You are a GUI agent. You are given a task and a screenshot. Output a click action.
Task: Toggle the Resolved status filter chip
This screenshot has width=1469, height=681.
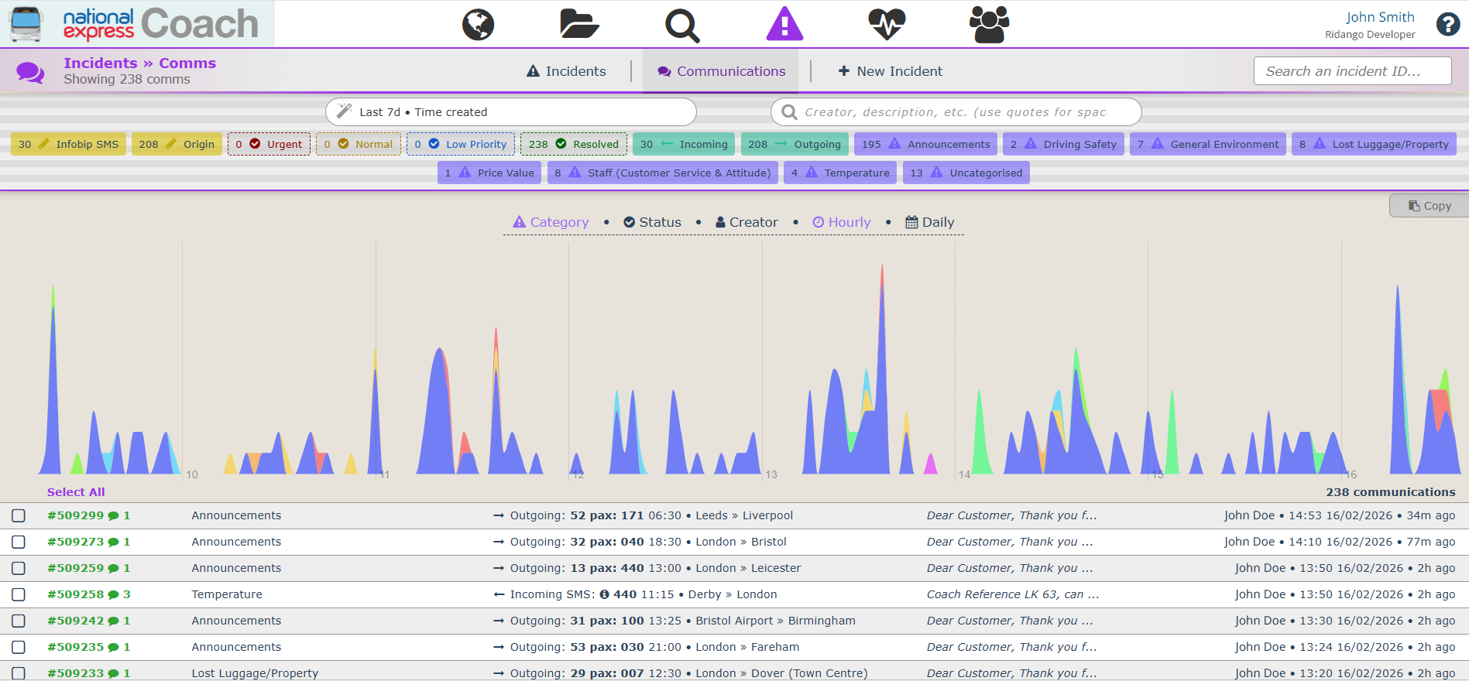coord(574,144)
